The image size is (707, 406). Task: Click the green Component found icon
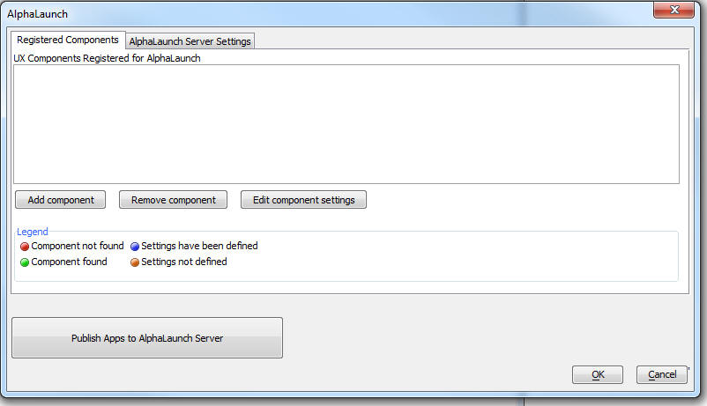click(x=25, y=262)
